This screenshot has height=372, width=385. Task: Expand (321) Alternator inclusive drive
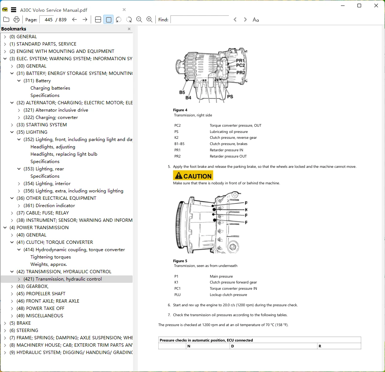(x=19, y=110)
